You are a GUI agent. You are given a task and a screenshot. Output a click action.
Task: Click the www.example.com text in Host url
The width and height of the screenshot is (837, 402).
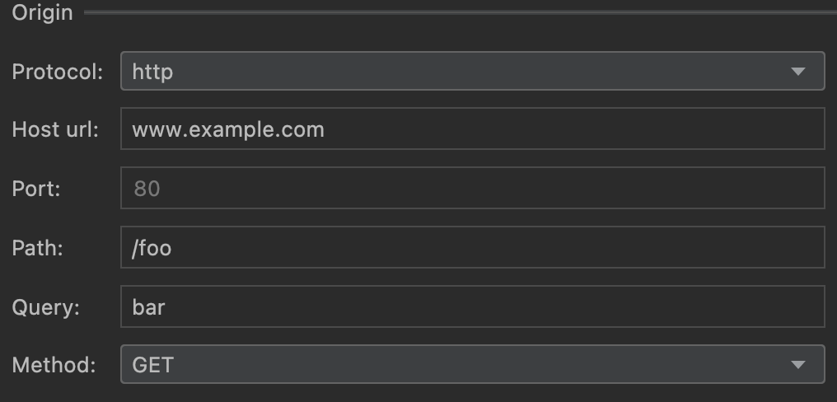tap(228, 129)
